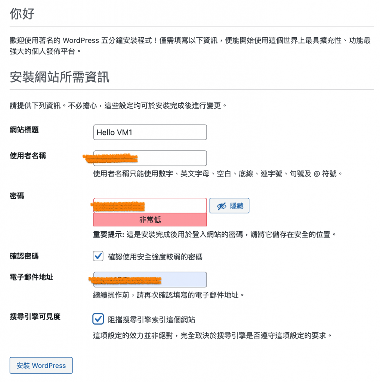
Task: Focus the 網站標題 field containing Hello VM1
Action: point(150,132)
